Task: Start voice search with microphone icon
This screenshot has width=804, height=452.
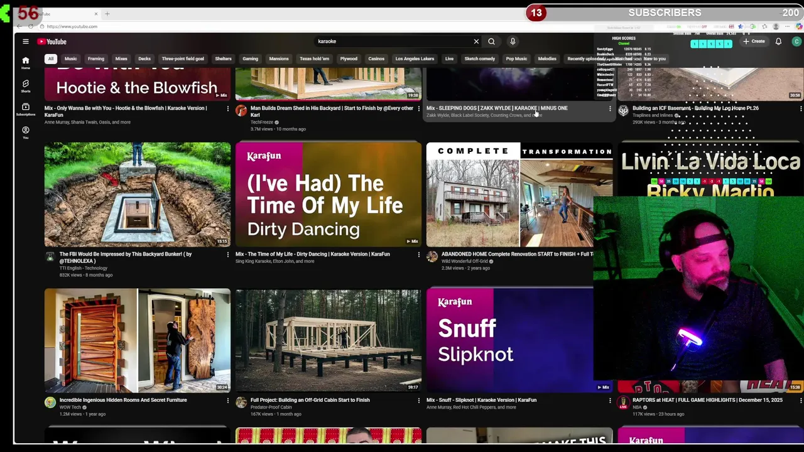Action: point(513,41)
